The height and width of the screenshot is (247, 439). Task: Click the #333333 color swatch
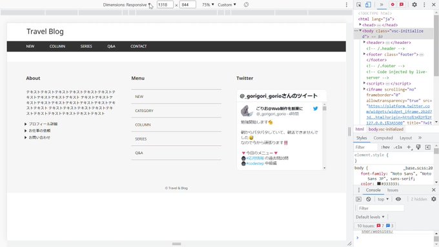pos(379,184)
